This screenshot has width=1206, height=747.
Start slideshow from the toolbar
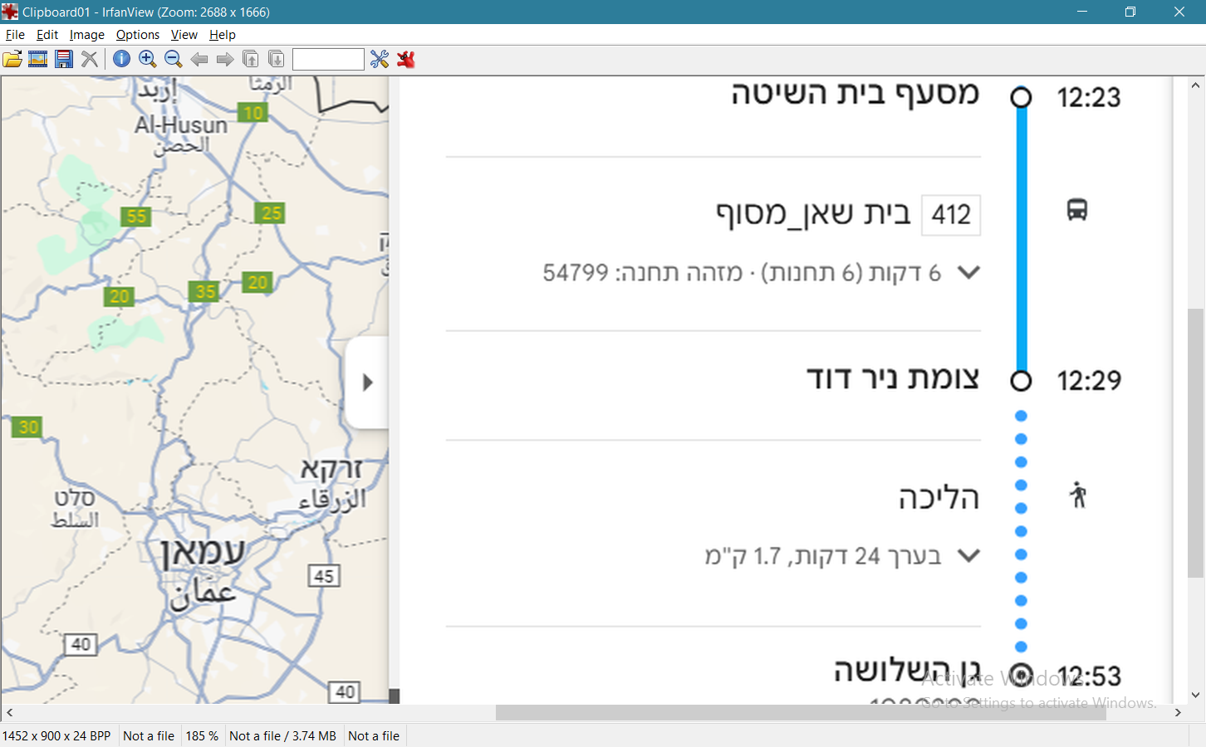pos(38,59)
